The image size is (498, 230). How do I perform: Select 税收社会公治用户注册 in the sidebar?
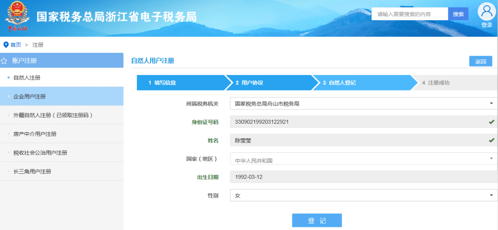click(x=62, y=153)
